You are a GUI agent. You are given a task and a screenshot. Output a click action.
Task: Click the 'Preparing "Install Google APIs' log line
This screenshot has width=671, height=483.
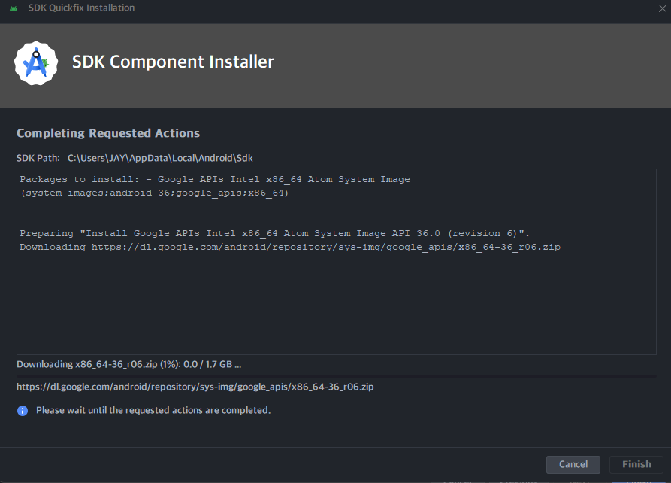(275, 233)
